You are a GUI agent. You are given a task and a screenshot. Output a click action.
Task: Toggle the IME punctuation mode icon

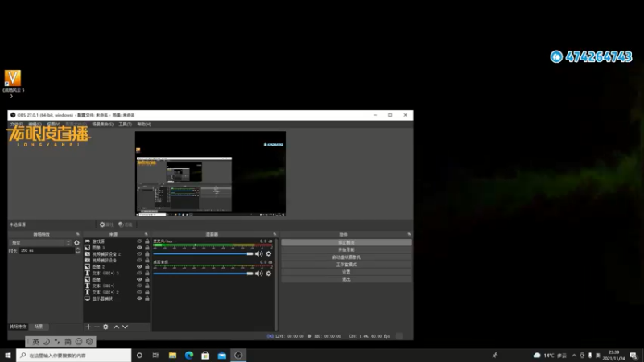point(57,341)
